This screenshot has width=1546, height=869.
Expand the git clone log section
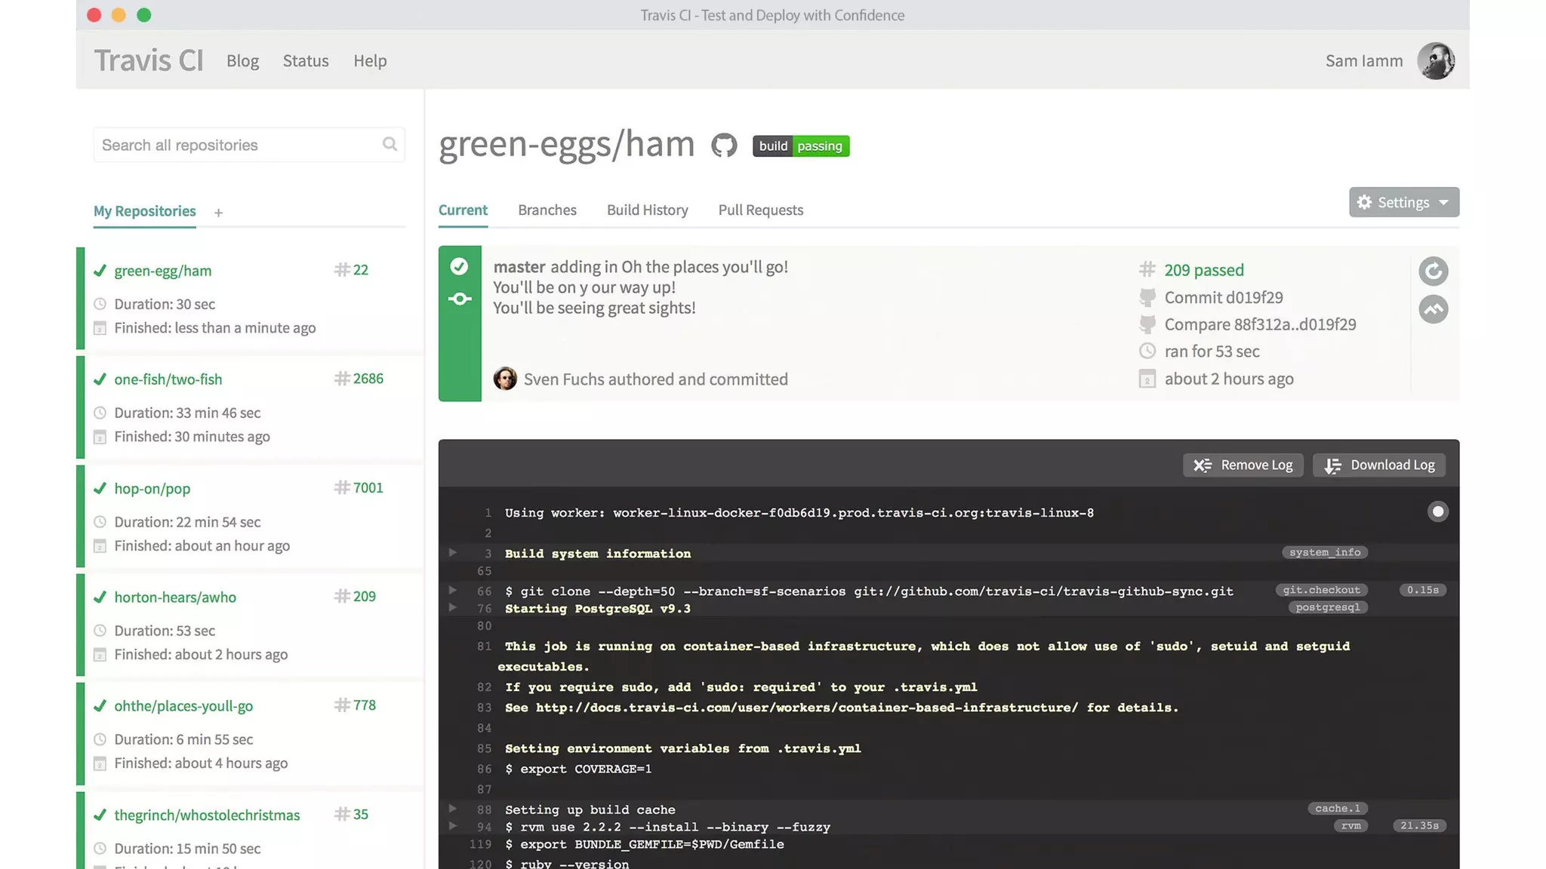click(x=453, y=591)
